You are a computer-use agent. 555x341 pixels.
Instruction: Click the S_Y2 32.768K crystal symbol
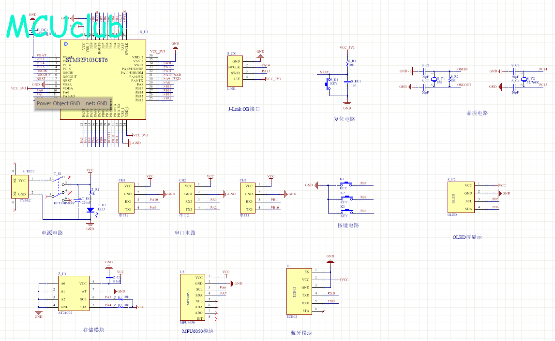(523, 79)
